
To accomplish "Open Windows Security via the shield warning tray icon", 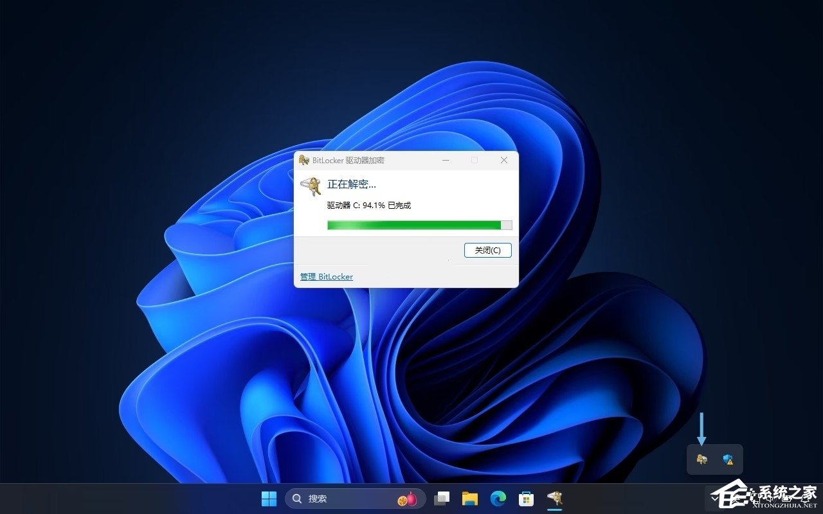I will tap(728, 459).
